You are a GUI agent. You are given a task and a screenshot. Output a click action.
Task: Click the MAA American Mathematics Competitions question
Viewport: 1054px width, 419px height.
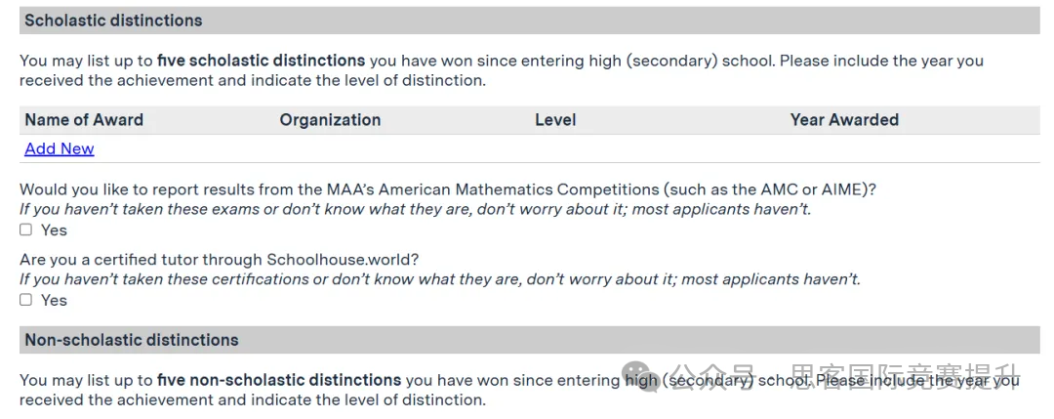448,189
